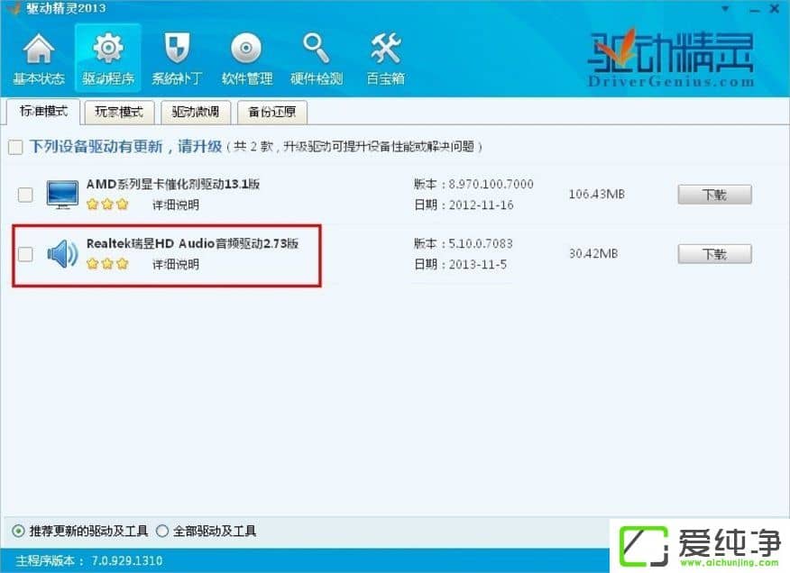Click 下载 for the Realtek audio driver
This screenshot has height=573, width=790.
[x=714, y=254]
